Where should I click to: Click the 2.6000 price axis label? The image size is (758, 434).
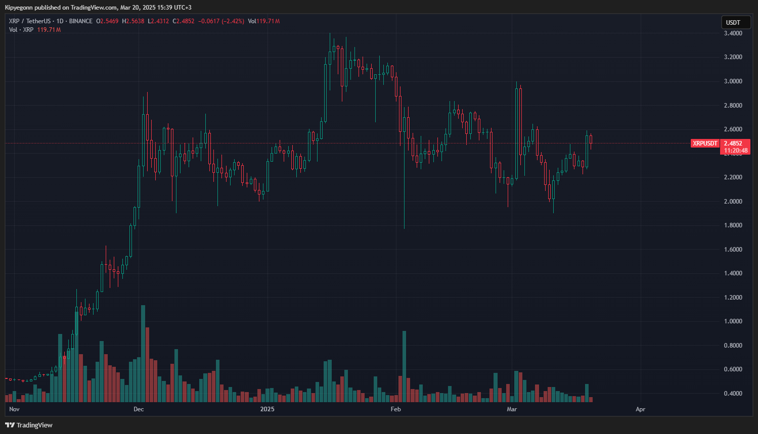(733, 129)
